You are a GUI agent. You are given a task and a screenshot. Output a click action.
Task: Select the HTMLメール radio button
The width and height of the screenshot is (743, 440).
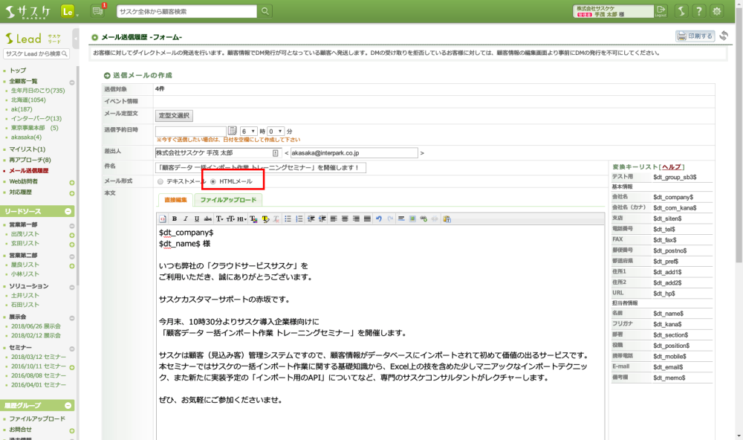pos(214,181)
